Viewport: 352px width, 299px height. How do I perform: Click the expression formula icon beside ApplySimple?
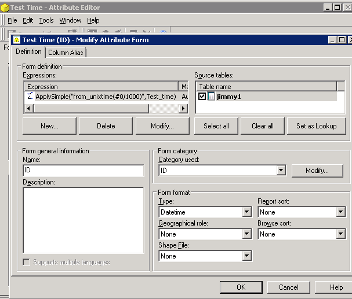(30, 96)
